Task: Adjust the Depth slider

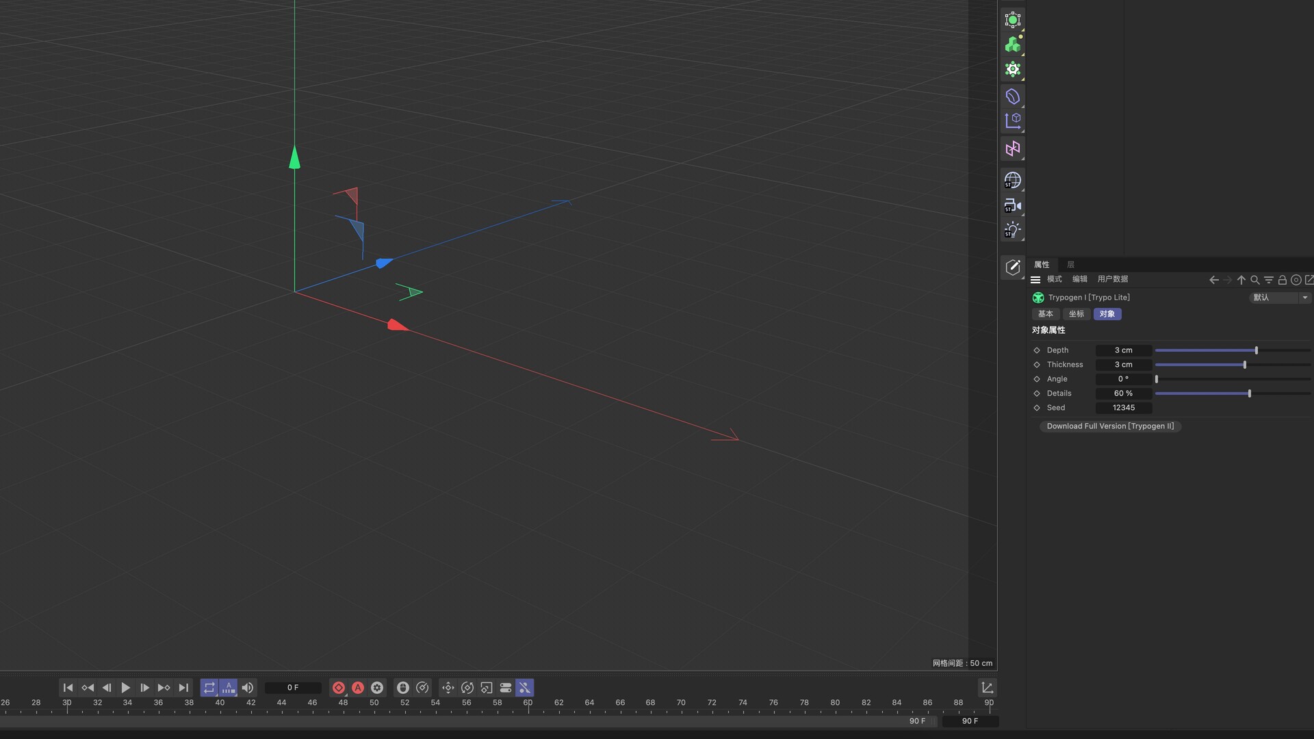Action: point(1233,350)
